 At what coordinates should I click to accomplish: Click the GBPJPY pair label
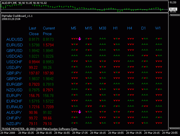(x=14, y=73)
